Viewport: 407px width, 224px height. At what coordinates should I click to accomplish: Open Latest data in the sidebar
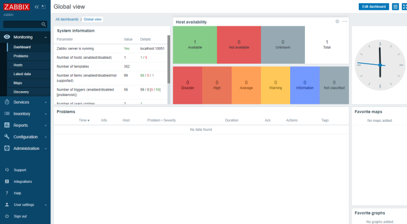[22, 74]
